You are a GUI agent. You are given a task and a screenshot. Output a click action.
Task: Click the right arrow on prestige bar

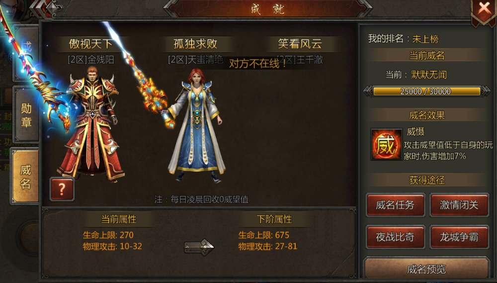pyautogui.click(x=486, y=92)
